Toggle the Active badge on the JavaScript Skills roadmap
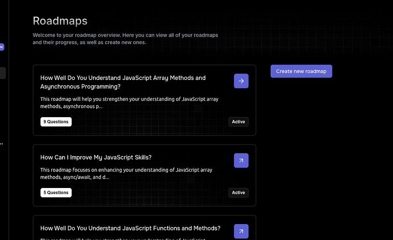393x240 pixels. point(238,192)
